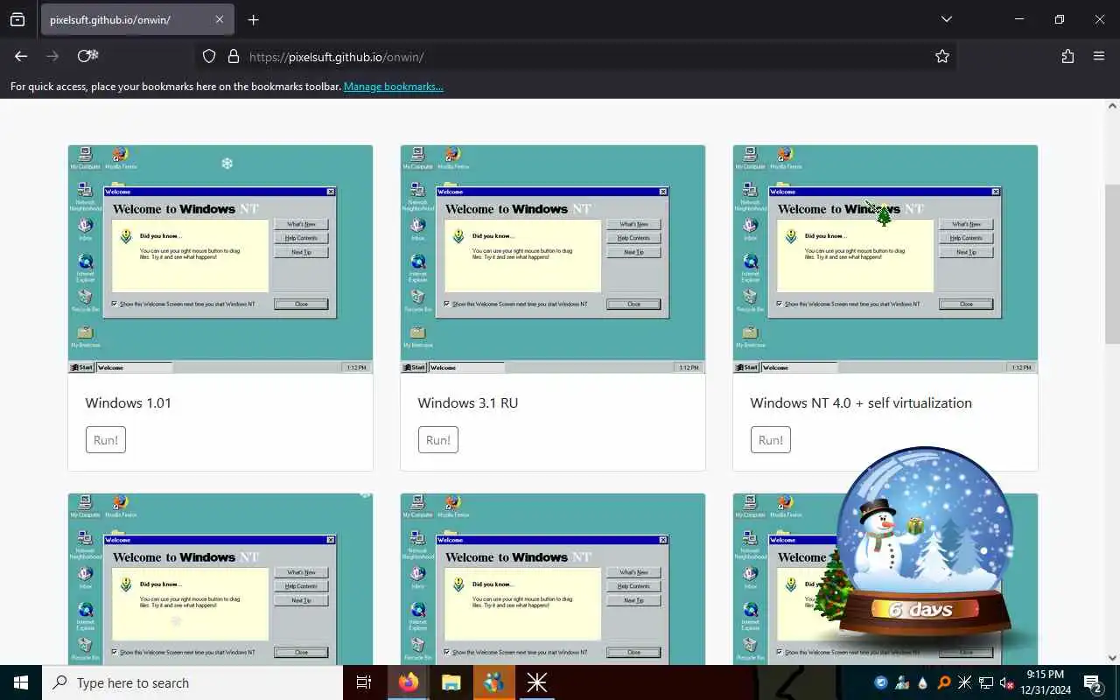The image size is (1120, 700).
Task: Expand the List all tabs chevron
Action: pyautogui.click(x=946, y=19)
